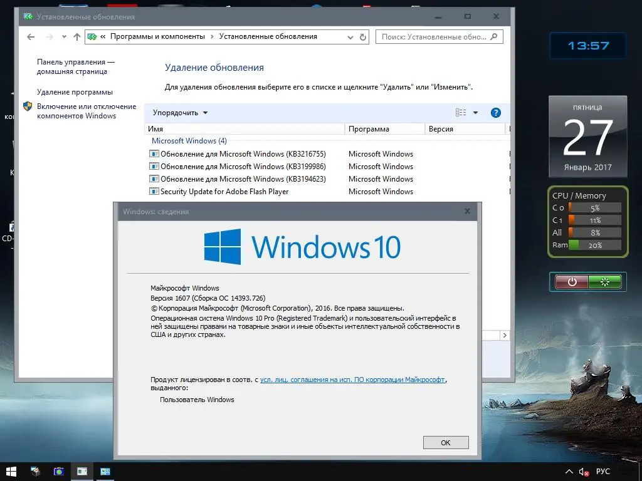Click the icon beside update KB3199986

[154, 167]
